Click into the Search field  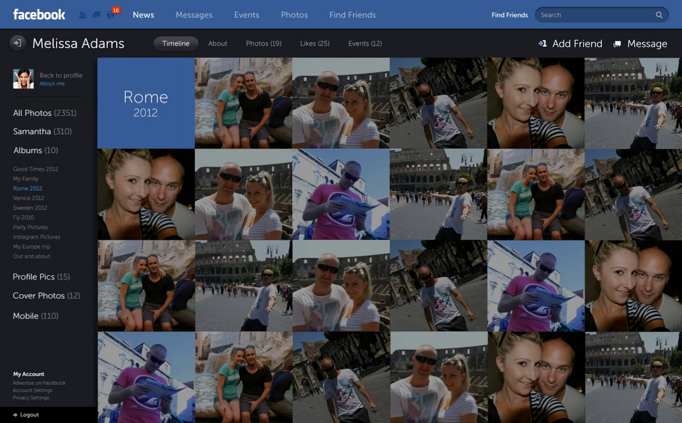click(x=594, y=15)
